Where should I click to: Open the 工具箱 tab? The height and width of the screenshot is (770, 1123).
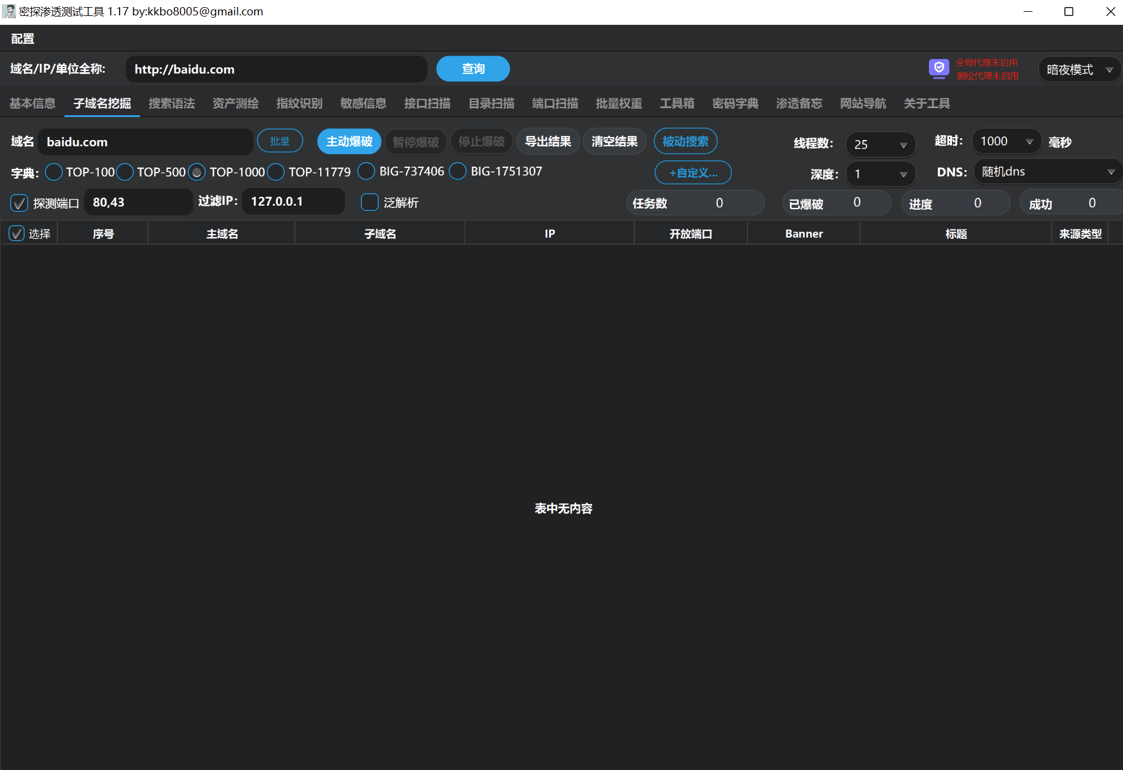click(677, 103)
